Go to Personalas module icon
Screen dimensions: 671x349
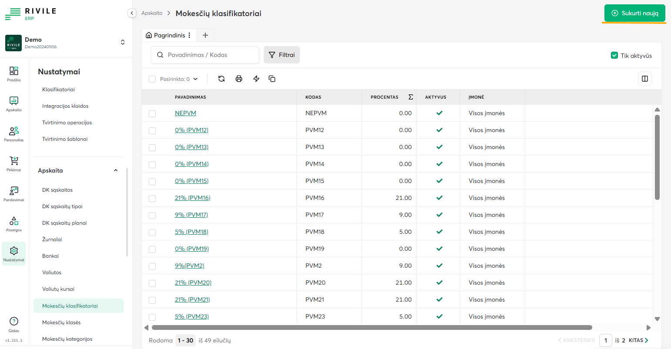14,134
